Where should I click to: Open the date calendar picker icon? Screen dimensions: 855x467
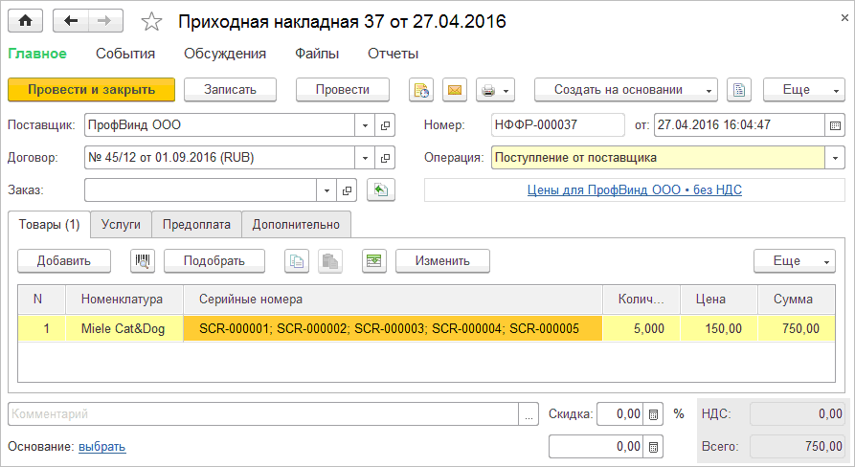[835, 125]
